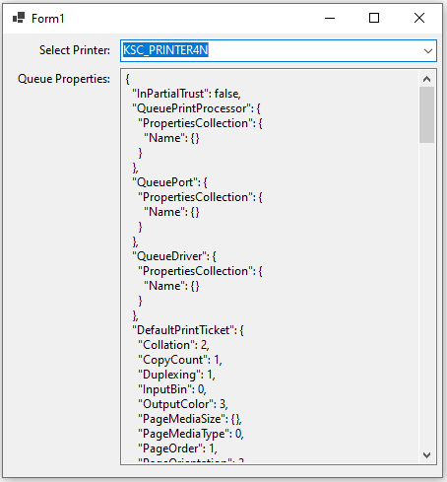Click the "PageMediaType": 0 line
The height and width of the screenshot is (482, 447).
[x=191, y=434]
